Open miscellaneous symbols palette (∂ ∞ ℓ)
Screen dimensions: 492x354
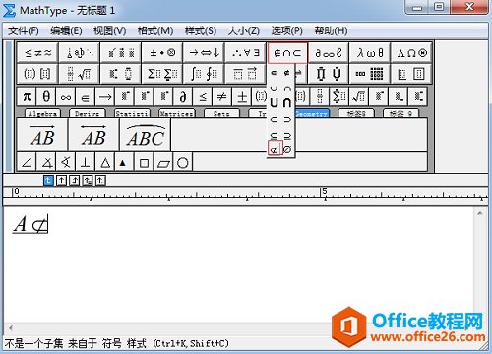point(329,52)
